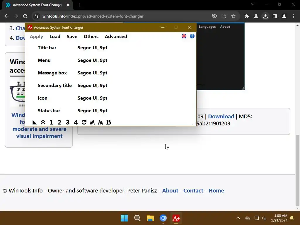Open Chrome downloads icon

pyautogui.click(x=265, y=16)
